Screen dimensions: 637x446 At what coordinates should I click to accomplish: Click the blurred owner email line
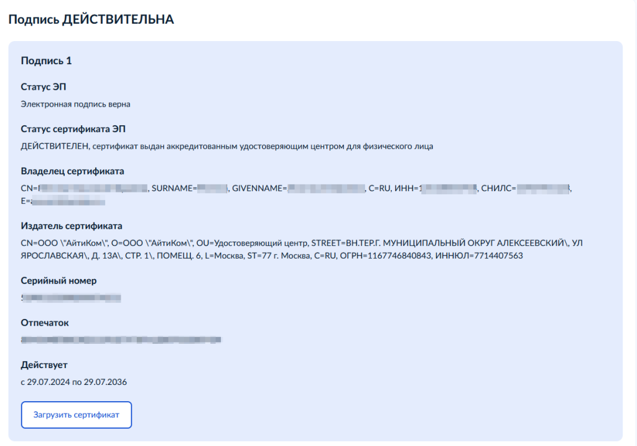[x=63, y=201]
